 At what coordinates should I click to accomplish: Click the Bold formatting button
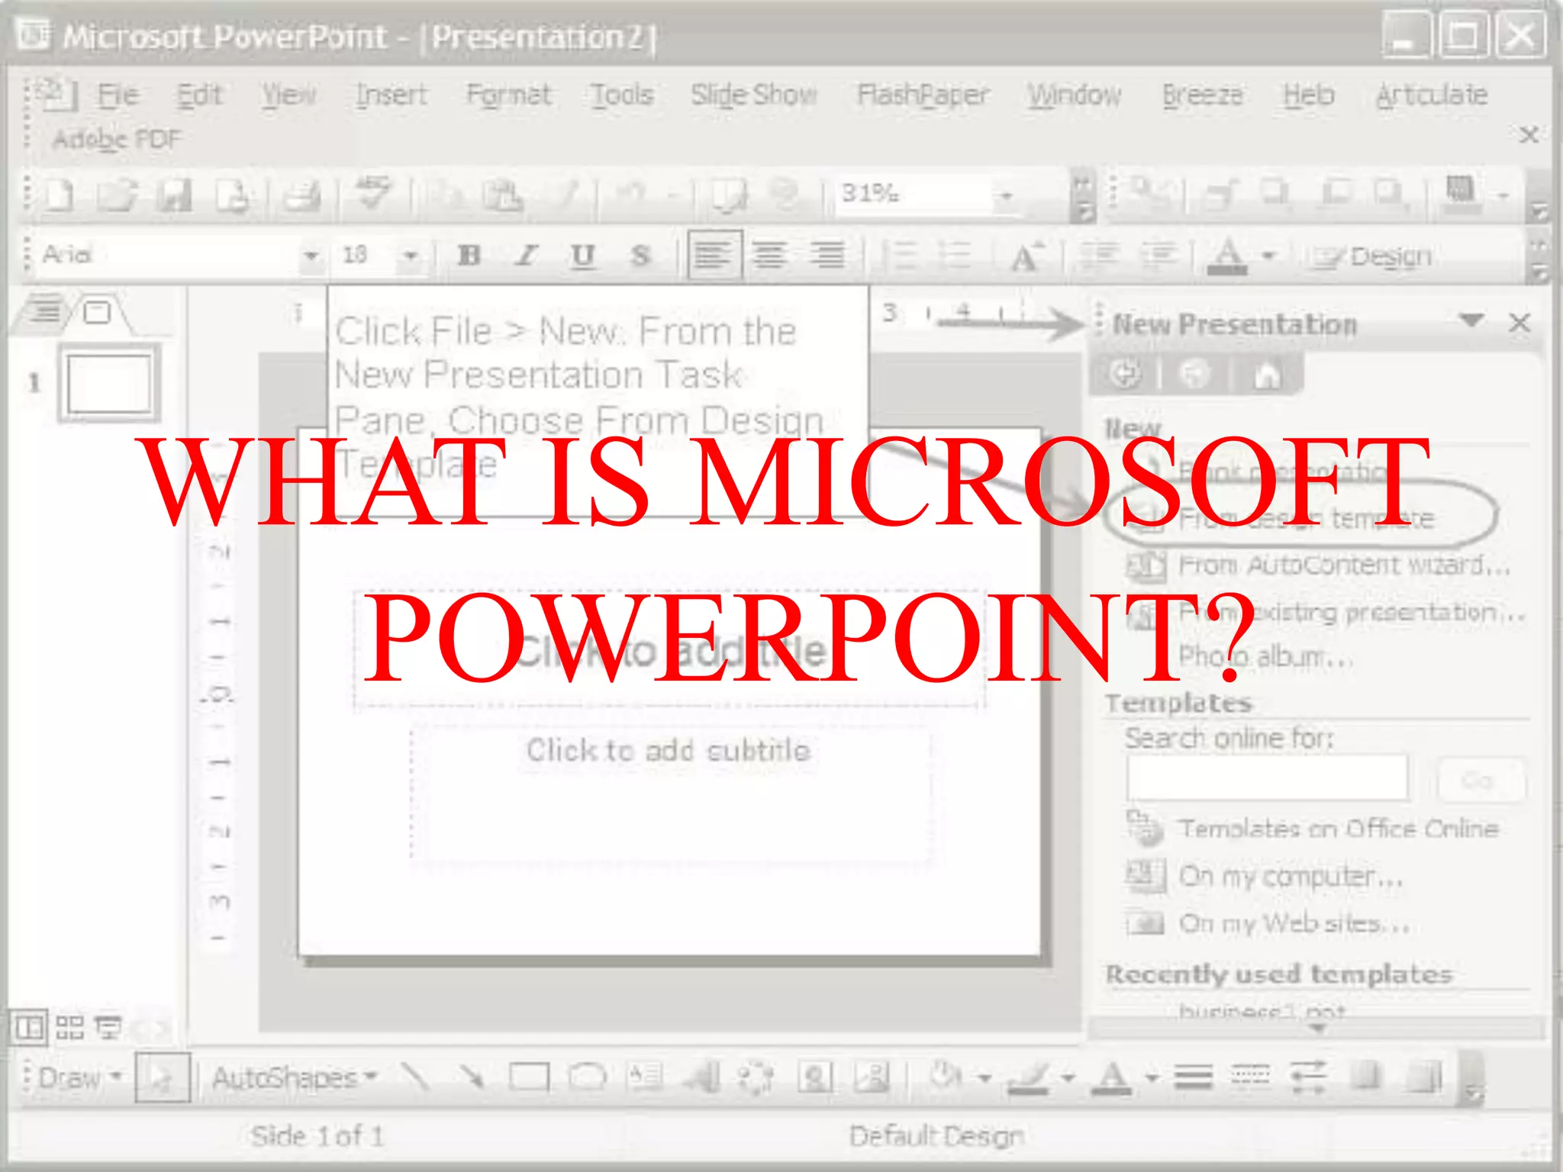click(x=469, y=255)
